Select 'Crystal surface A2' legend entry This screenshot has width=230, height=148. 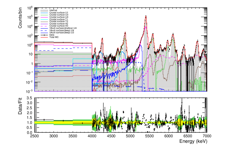point(59,24)
